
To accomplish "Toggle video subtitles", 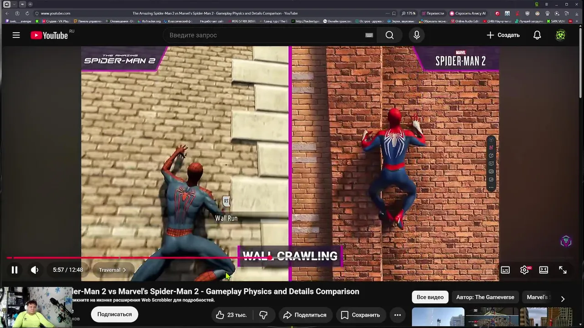I will [x=505, y=270].
